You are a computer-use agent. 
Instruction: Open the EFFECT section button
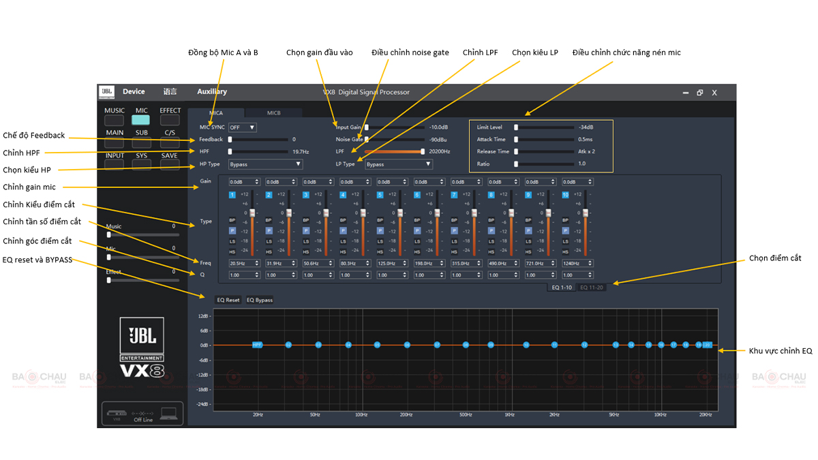point(170,120)
